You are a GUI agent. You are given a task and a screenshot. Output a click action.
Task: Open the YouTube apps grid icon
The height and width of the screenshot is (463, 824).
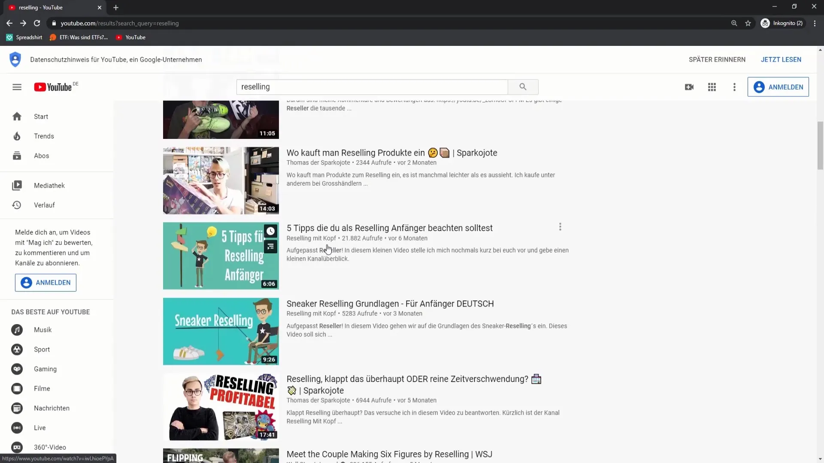point(712,87)
